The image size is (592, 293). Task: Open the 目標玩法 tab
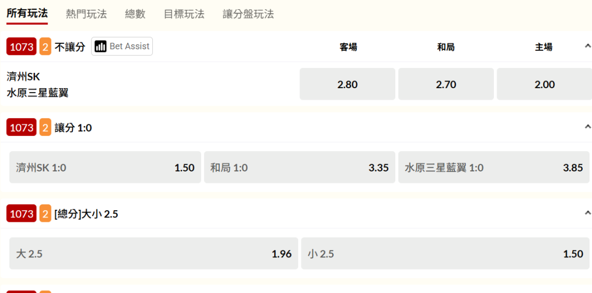point(184,14)
